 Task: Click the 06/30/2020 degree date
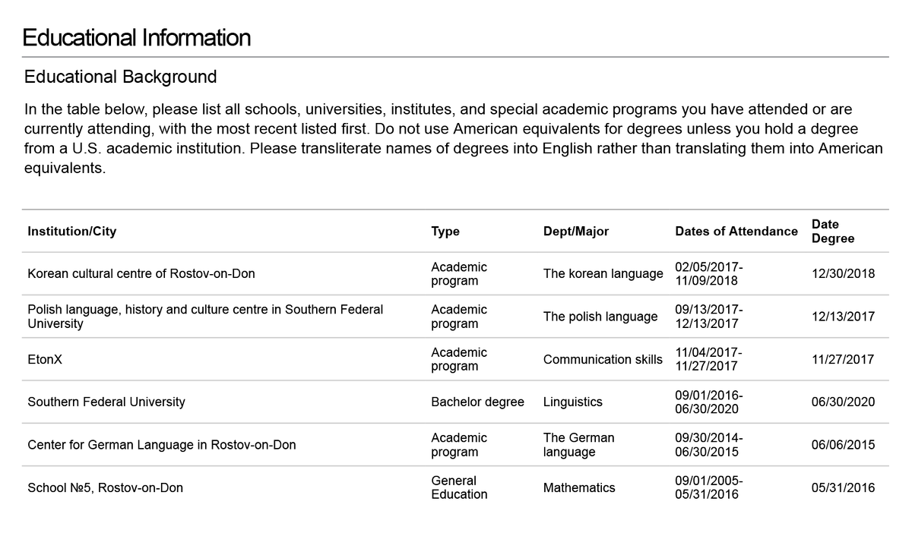click(x=843, y=402)
